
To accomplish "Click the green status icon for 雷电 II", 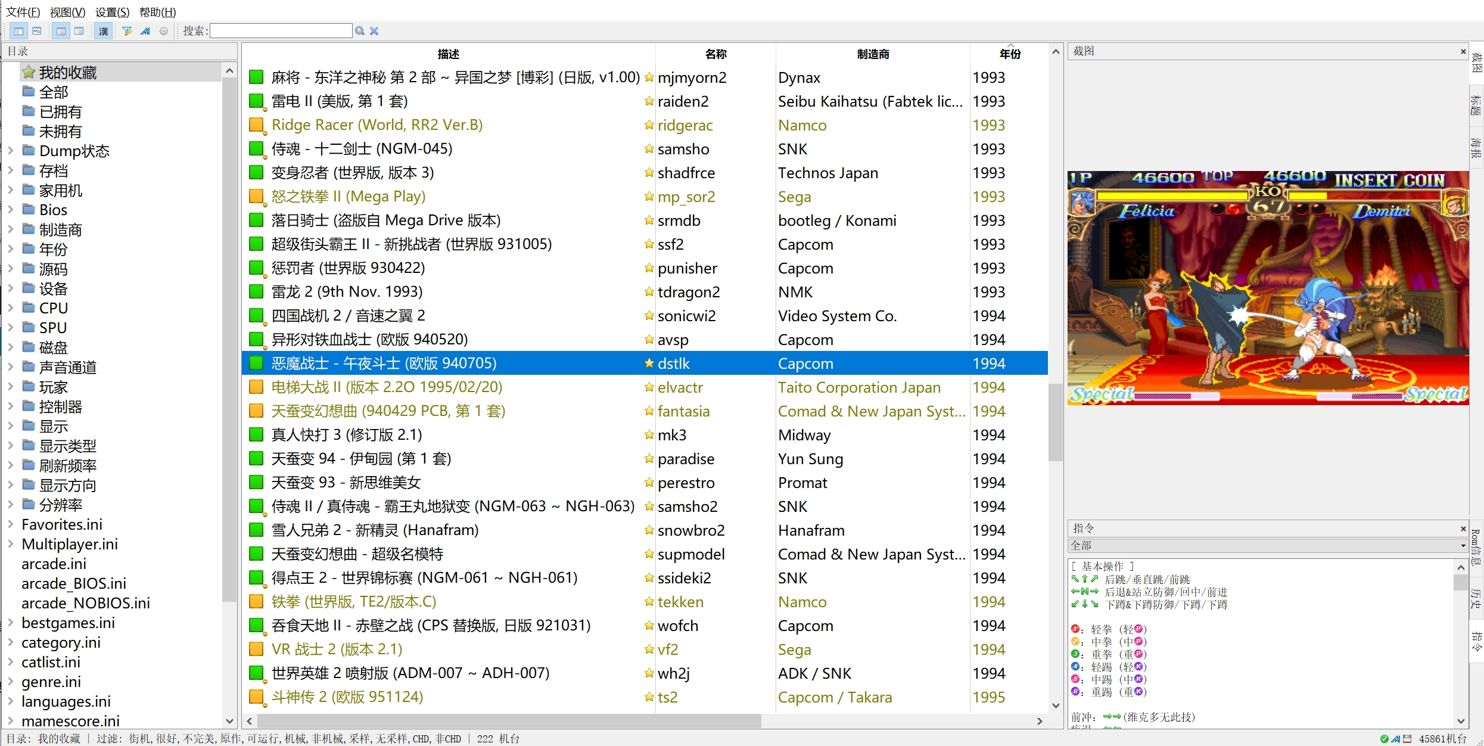I will (256, 101).
